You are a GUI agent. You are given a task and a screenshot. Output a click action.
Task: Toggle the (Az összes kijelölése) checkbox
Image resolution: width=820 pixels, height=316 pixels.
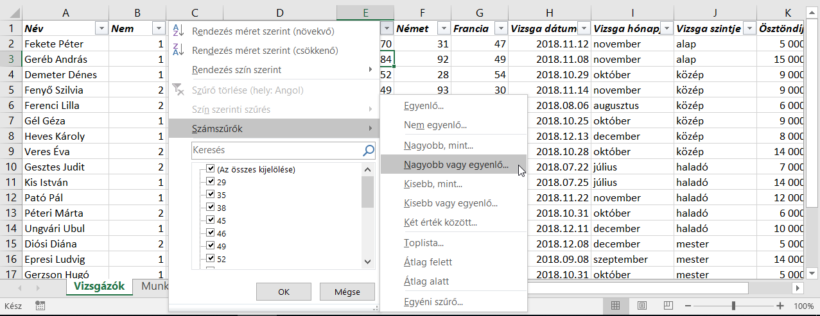click(x=211, y=170)
